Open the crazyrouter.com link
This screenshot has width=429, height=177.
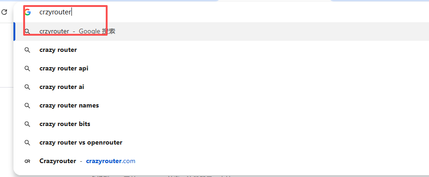pos(110,161)
